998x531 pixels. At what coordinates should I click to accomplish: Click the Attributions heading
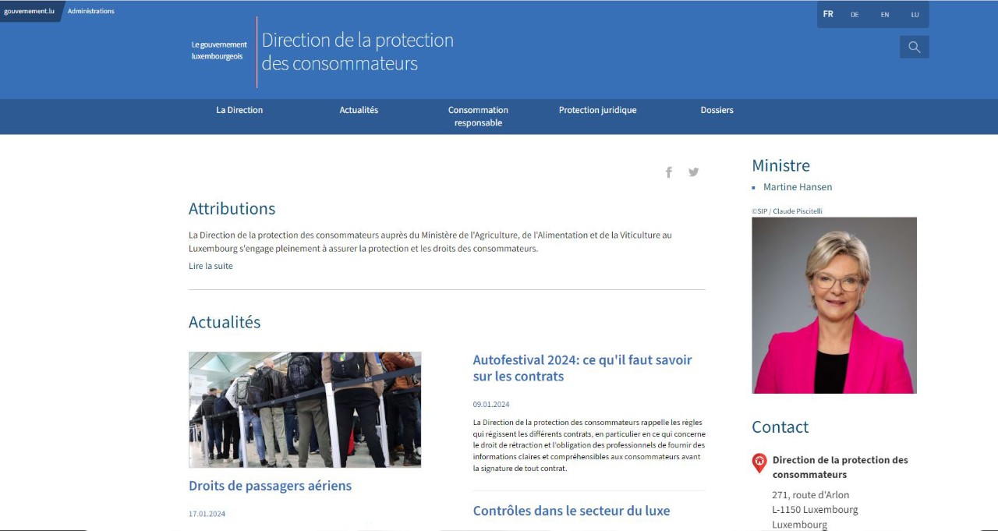[x=232, y=209]
